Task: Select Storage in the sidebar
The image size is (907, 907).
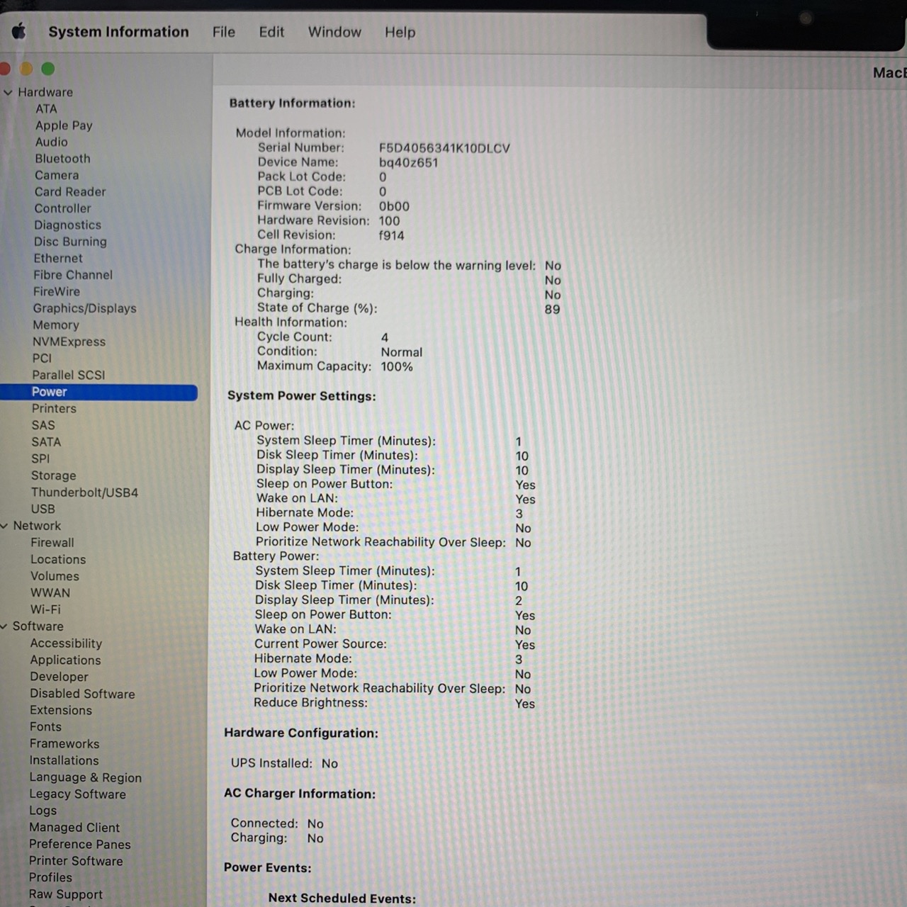Action: (53, 475)
